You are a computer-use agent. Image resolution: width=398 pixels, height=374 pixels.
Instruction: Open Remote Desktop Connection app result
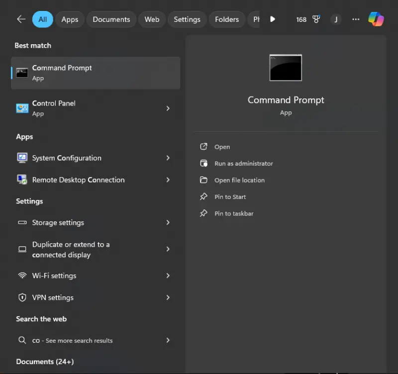pyautogui.click(x=78, y=180)
